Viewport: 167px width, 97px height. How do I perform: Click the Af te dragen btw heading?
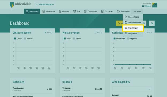pos(121,82)
